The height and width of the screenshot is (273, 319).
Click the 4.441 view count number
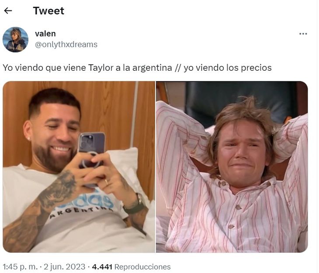[x=102, y=267]
